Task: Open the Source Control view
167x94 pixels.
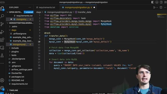Action: 2,24
